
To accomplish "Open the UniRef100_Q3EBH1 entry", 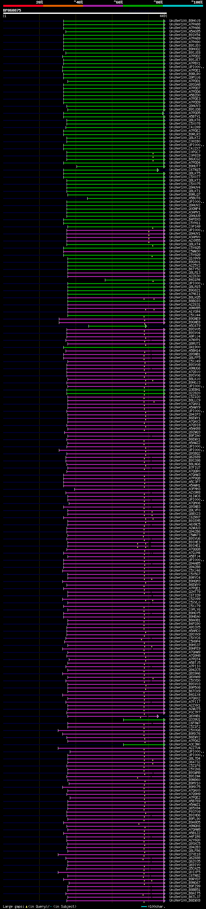I will coord(185,390).
